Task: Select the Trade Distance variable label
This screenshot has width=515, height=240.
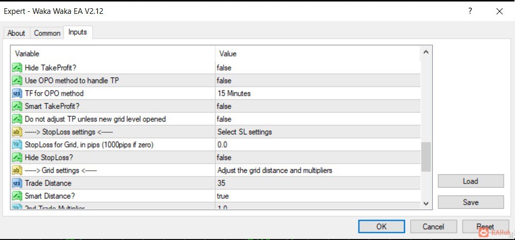Action: coord(48,183)
